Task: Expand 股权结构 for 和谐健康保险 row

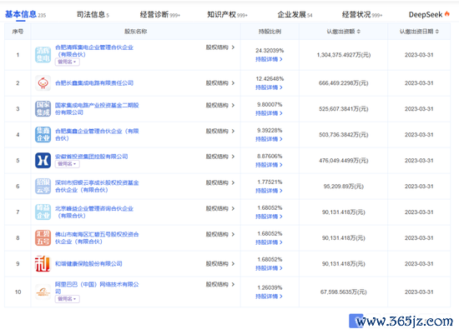Action: pyautogui.click(x=220, y=263)
